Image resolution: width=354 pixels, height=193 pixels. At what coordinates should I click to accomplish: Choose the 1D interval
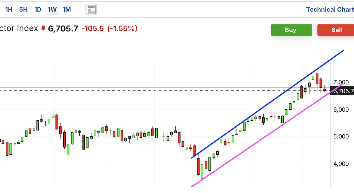click(x=38, y=9)
